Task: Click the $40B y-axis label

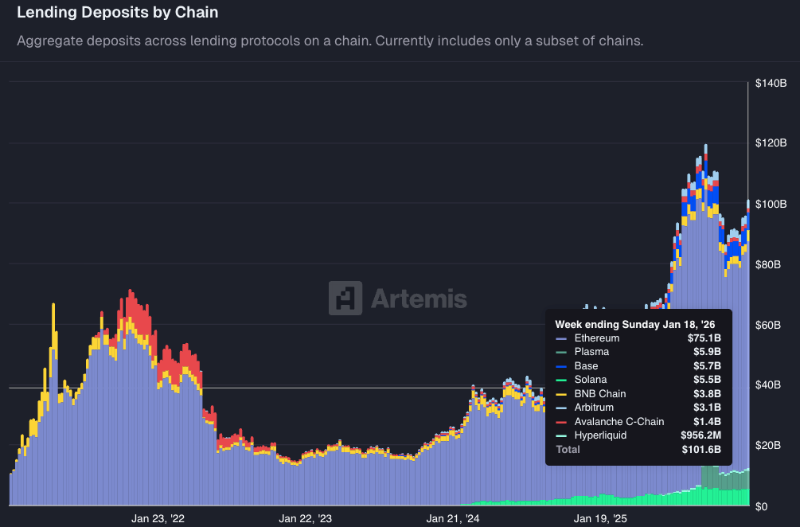Action: pos(768,385)
